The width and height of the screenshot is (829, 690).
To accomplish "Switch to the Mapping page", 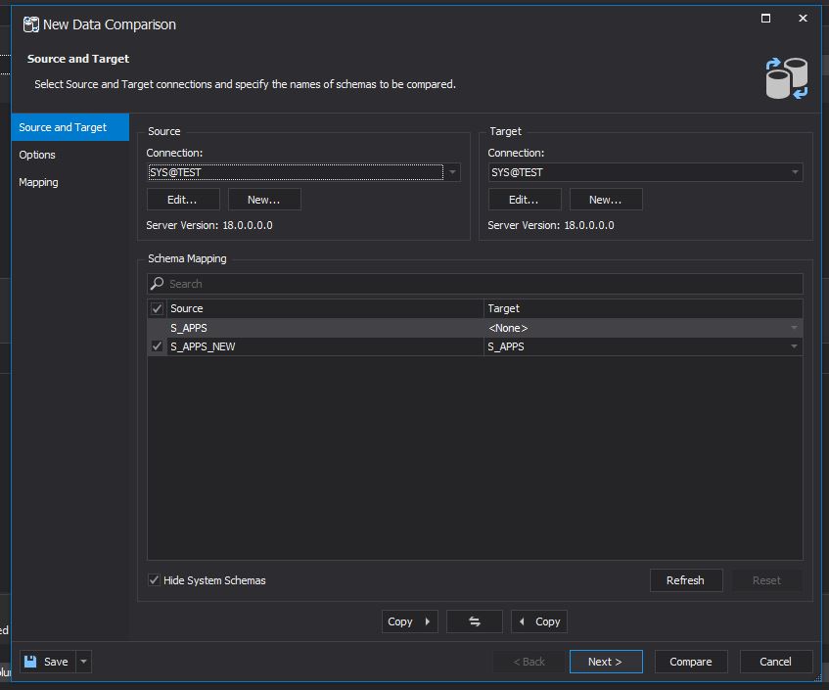I will coord(38,182).
